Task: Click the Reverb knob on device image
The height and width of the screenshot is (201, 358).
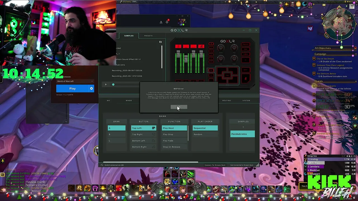Action: coord(221,47)
